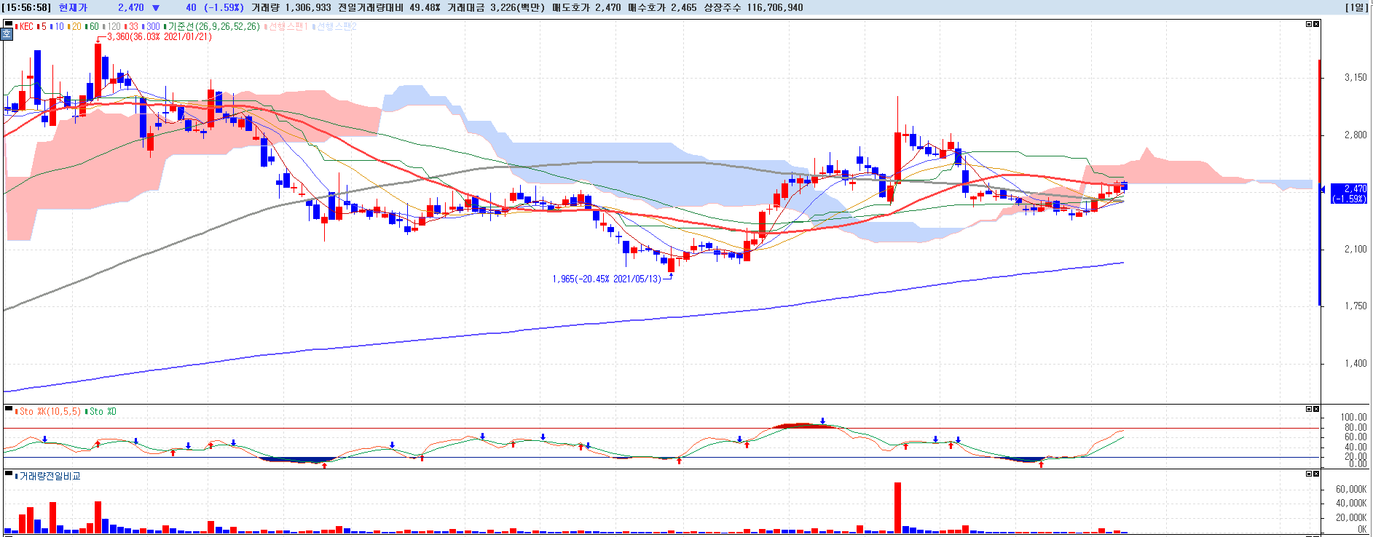Select the 20-day moving average legend
Image resolution: width=1373 pixels, height=537 pixels.
point(75,26)
